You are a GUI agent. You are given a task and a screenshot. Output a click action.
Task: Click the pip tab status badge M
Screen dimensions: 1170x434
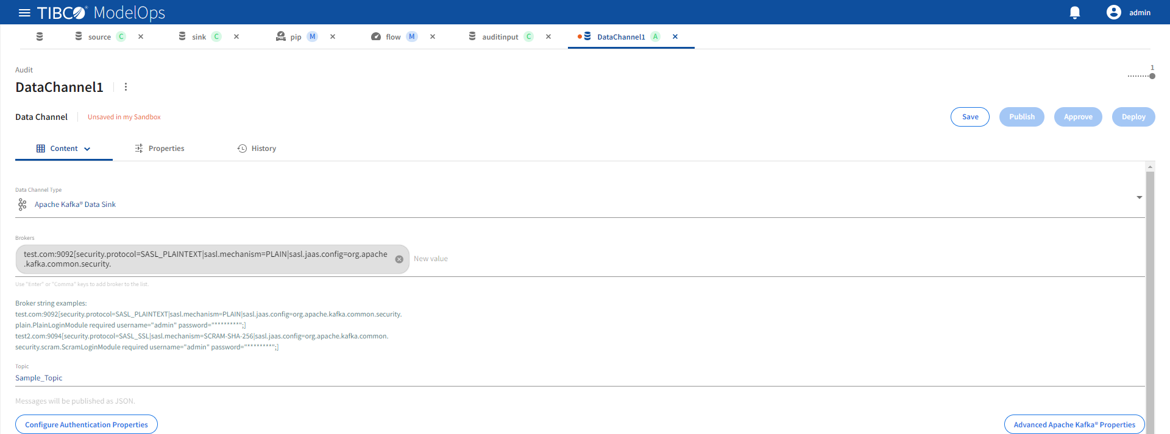point(312,37)
